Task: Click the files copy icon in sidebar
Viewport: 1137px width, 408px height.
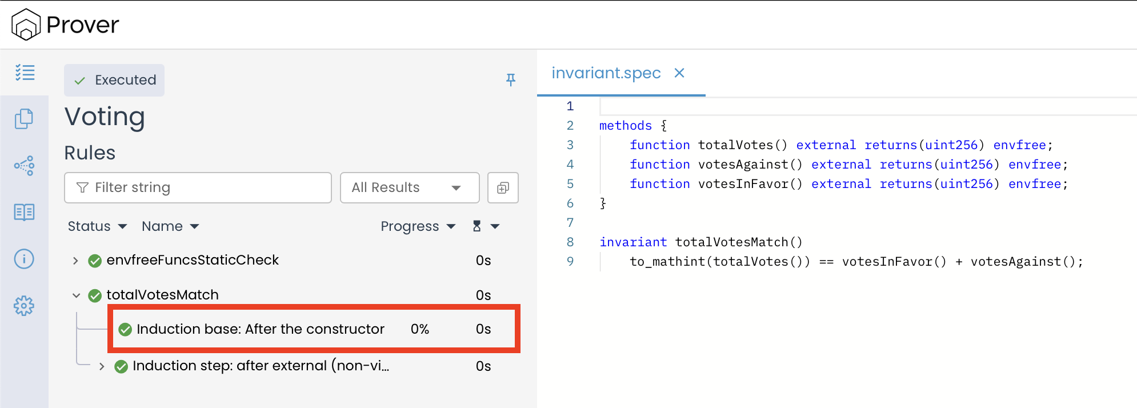Action: point(24,119)
